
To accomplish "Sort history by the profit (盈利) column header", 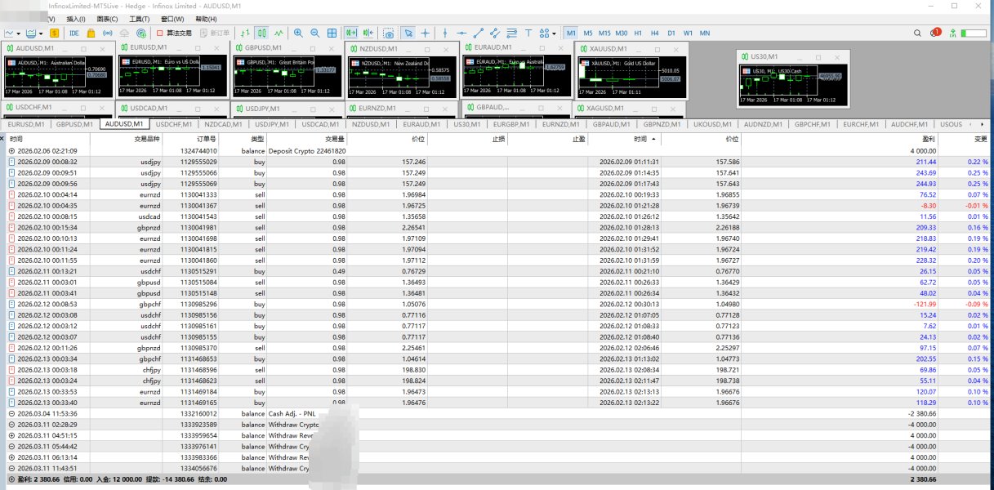I will [929, 140].
